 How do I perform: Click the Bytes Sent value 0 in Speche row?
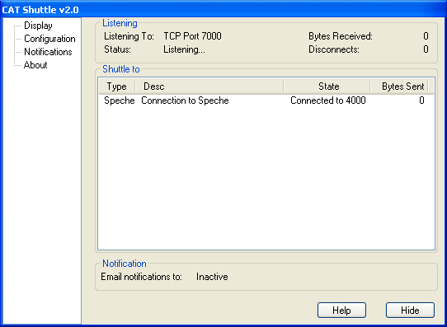point(421,100)
